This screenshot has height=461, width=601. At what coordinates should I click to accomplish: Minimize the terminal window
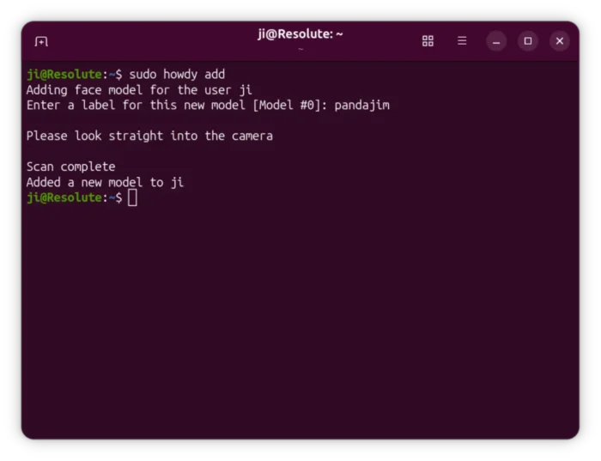click(496, 41)
